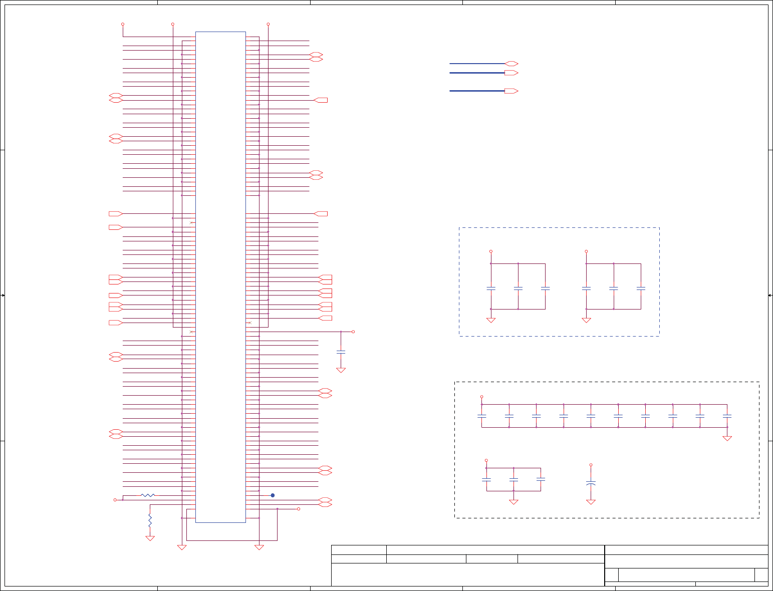Click ground under left capacitor group in blue dashed box

tap(491, 320)
